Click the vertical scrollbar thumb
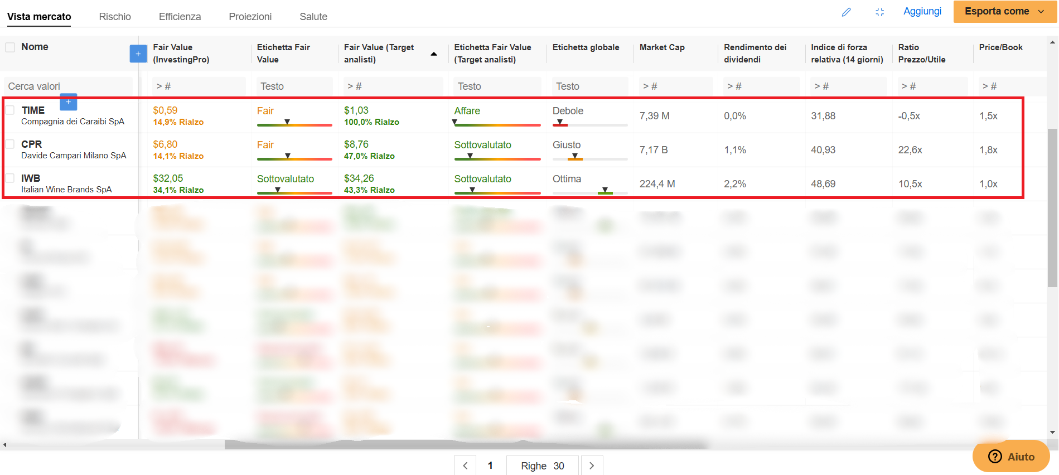The height and width of the screenshot is (475, 1059). click(x=1053, y=208)
